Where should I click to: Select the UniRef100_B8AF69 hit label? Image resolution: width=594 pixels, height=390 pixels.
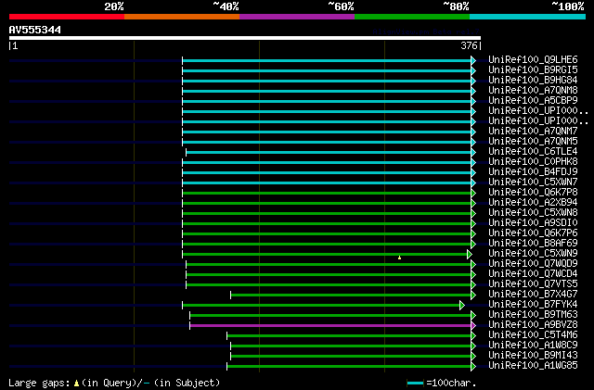pyautogui.click(x=533, y=244)
